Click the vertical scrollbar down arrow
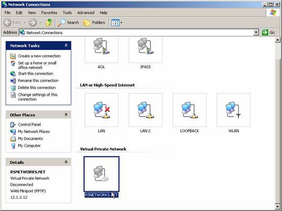 click(x=278, y=206)
